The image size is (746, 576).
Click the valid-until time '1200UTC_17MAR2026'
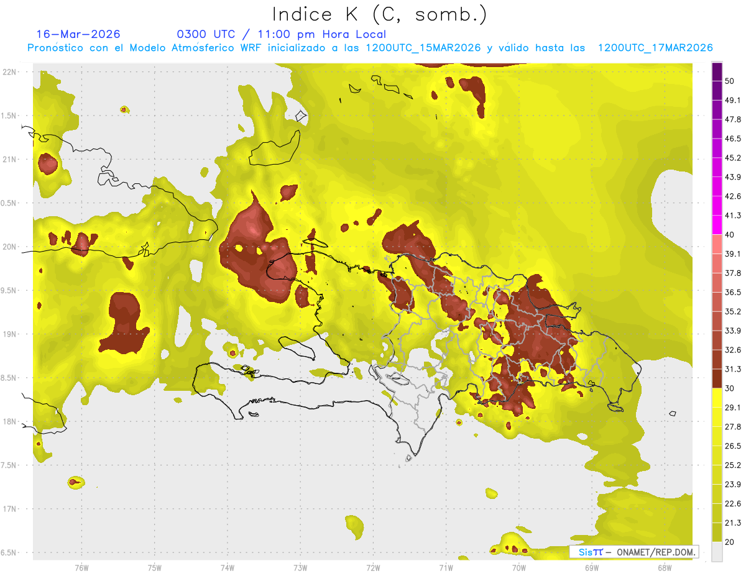[x=655, y=48]
